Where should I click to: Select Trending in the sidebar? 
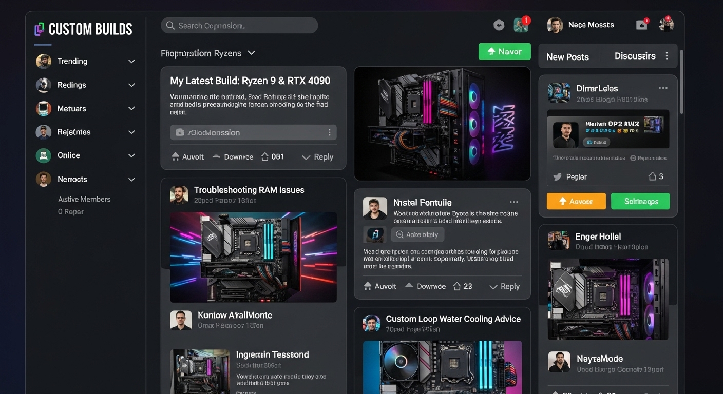pos(72,61)
